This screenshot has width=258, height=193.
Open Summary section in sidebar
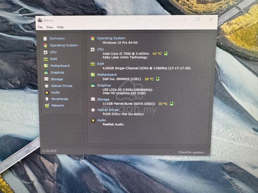57,38
